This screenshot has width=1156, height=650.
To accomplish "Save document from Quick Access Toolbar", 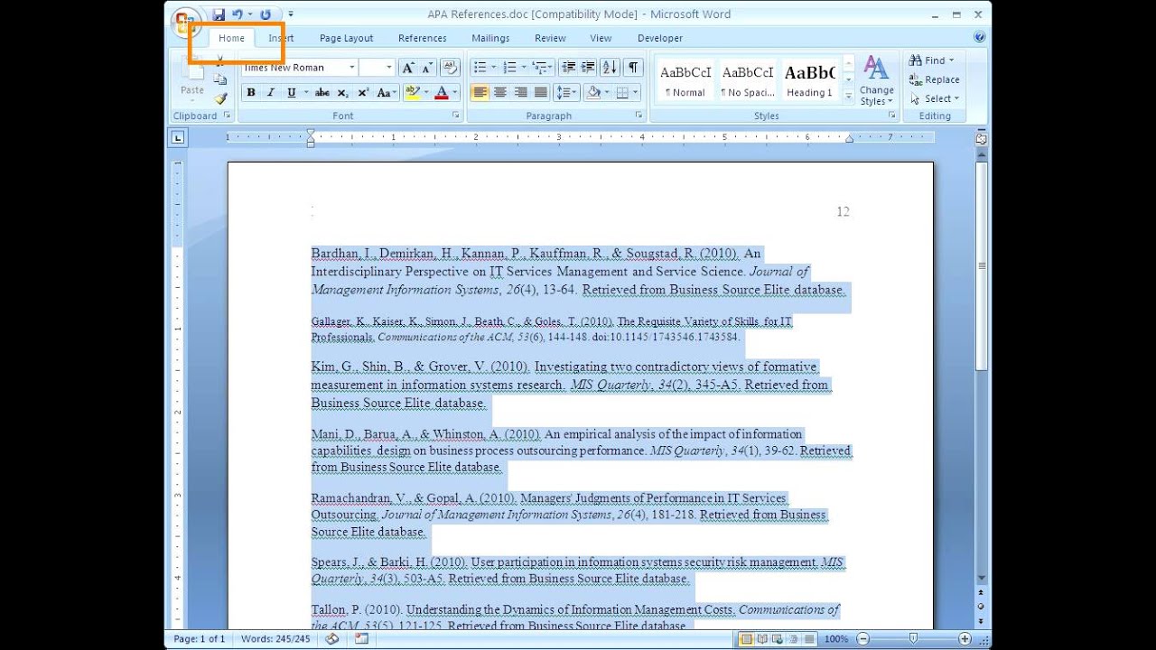I will coord(219,14).
